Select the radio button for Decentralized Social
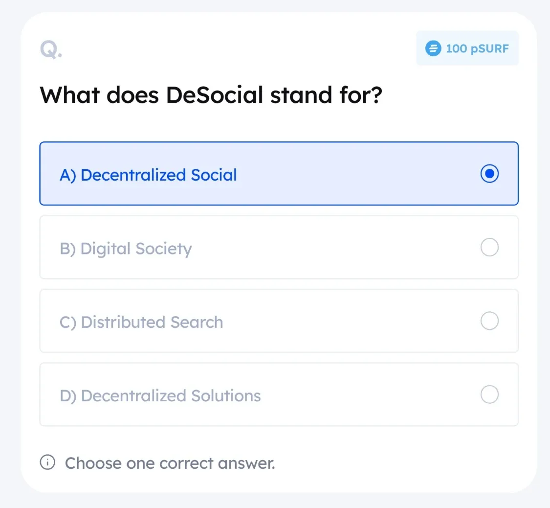Screen dimensions: 550x508 pyautogui.click(x=489, y=174)
